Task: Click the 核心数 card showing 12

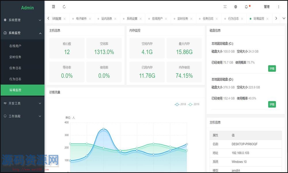Action: 67,48
